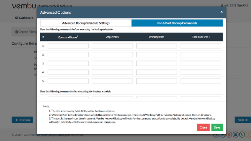
Task: Click the Sign Out link
Action: (x=243, y=5)
